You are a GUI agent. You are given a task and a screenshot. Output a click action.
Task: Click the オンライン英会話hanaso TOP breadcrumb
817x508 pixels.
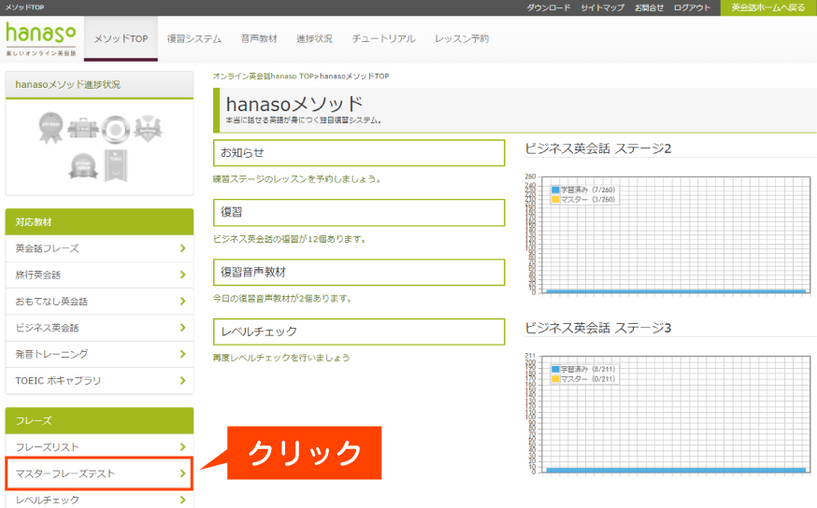tap(263, 76)
